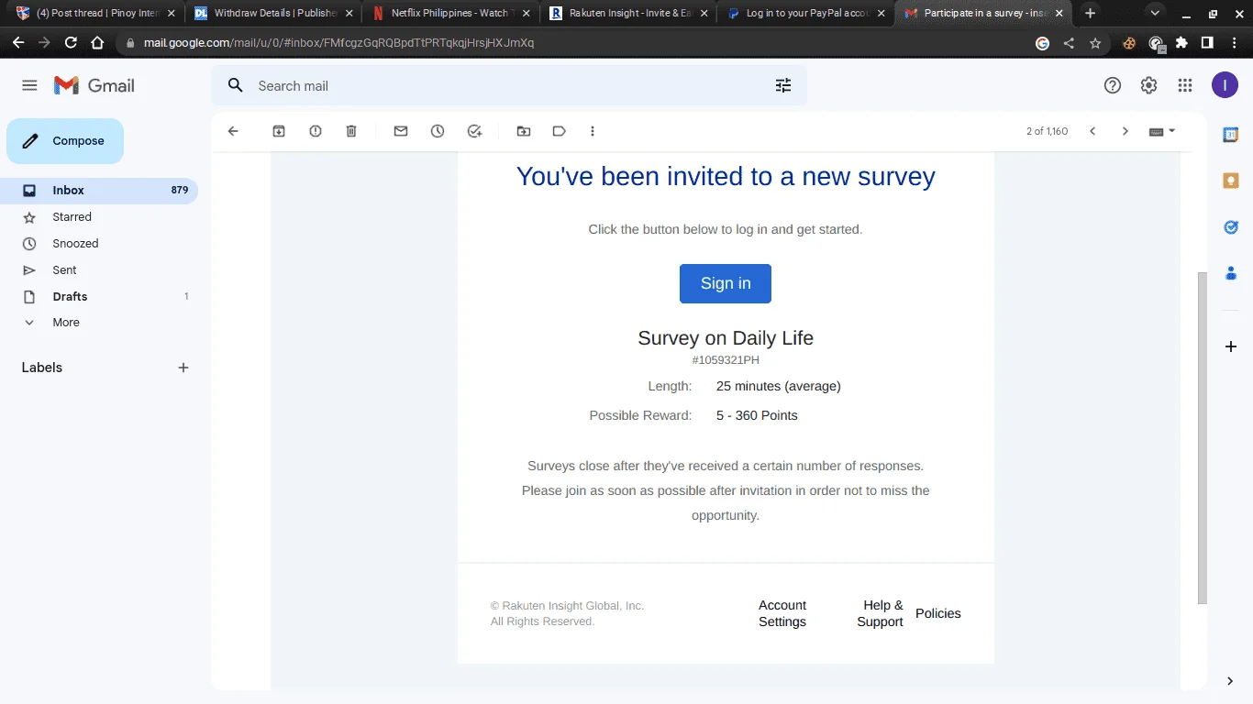1253x704 pixels.
Task: Close the Netflix Philippines tab
Action: tap(526, 14)
